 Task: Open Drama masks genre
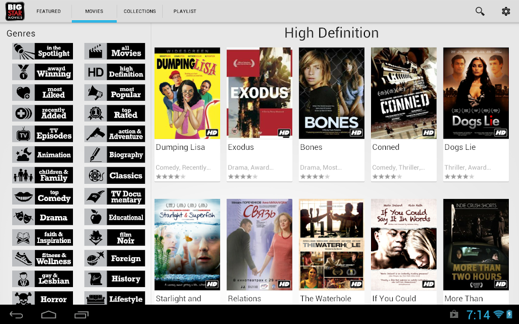(x=43, y=217)
